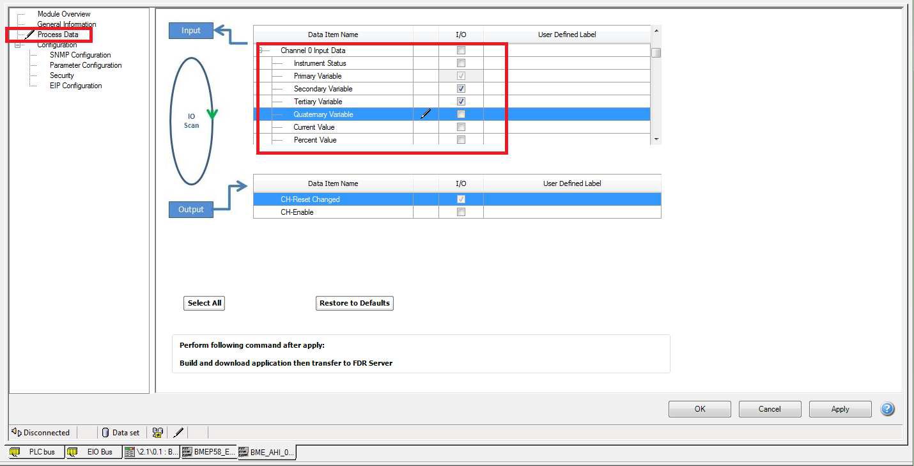This screenshot has height=466, width=914.
Task: Click the OK button
Action: [x=700, y=409]
